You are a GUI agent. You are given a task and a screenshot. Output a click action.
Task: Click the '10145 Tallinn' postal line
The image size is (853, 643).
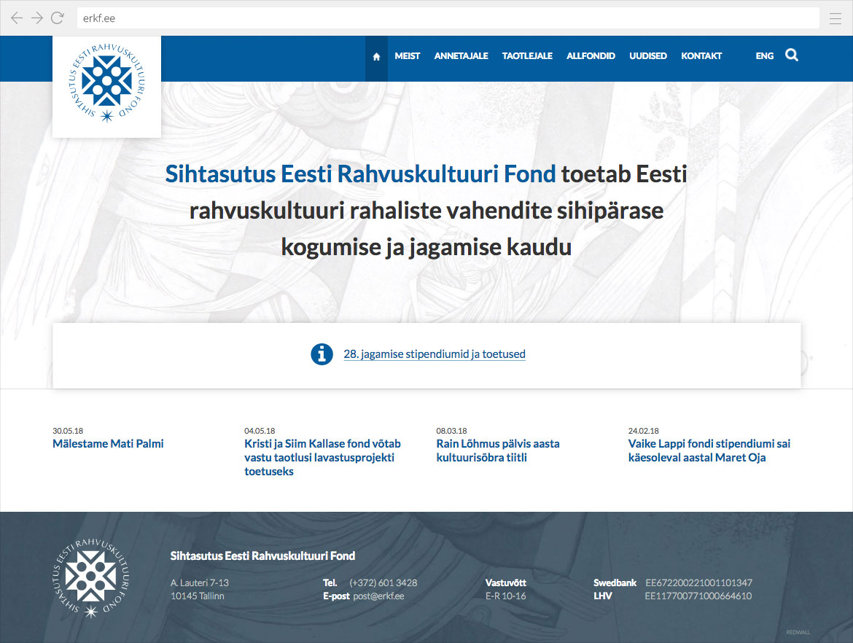tap(198, 596)
